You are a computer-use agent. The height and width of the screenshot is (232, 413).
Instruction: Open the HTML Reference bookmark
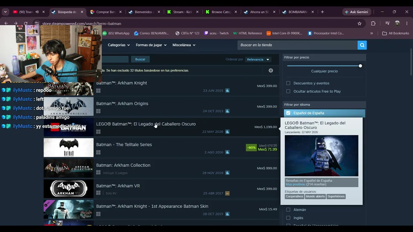247,33
